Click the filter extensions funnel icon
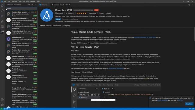The height and width of the screenshot is (110, 195). pyautogui.click(x=29, y=5)
